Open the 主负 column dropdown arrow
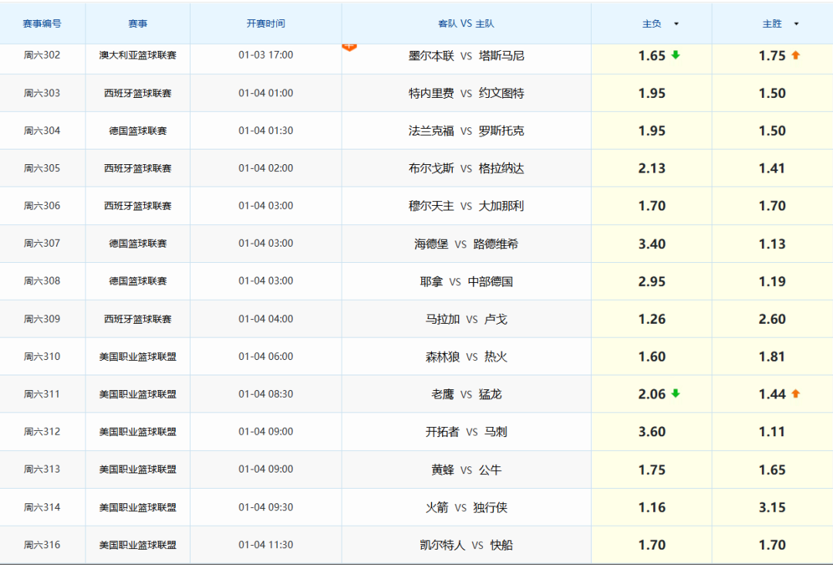 [676, 24]
